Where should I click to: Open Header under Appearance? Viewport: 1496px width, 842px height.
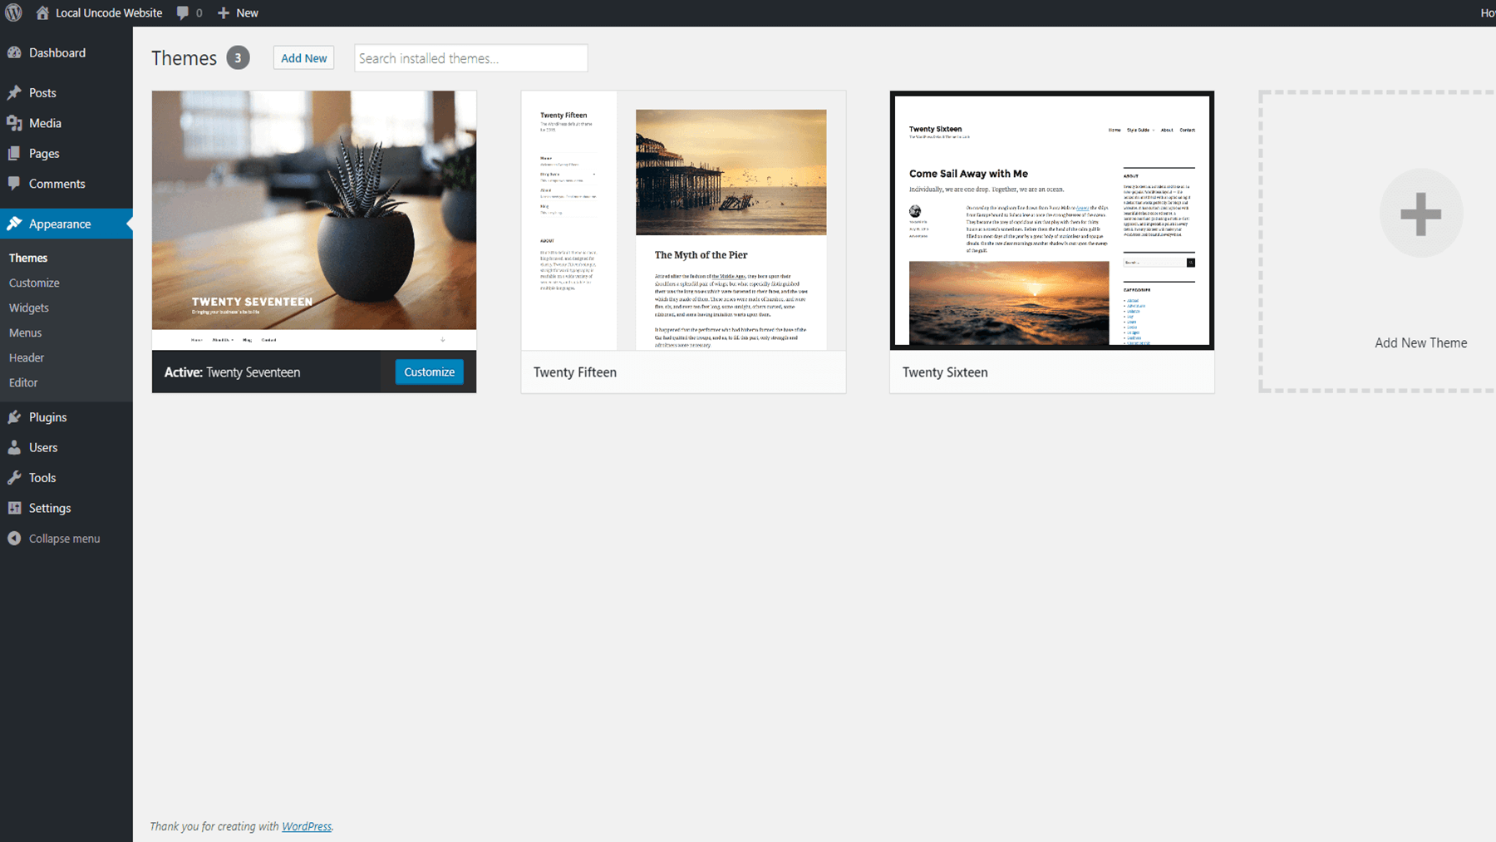click(x=27, y=357)
